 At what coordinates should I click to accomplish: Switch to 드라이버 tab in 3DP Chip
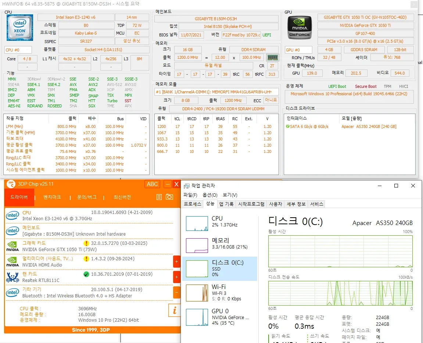click(19, 197)
